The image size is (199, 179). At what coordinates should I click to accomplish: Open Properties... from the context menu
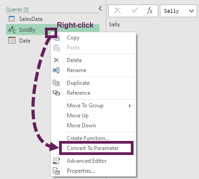(x=93, y=171)
